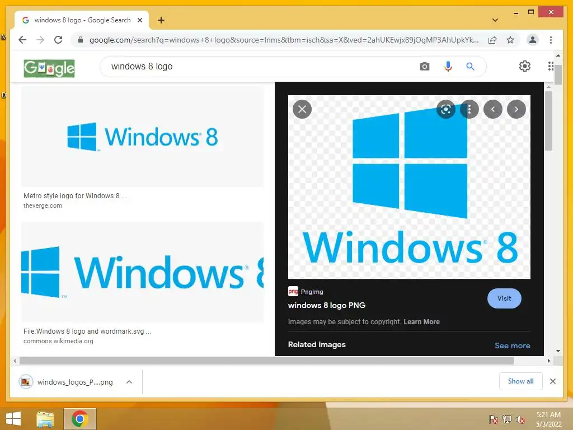The height and width of the screenshot is (430, 573).
Task: Select the Wikimedia Windows 8 wordmark thumbnail
Action: click(143, 272)
